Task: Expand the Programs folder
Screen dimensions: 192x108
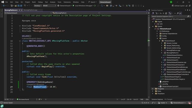Action: tap(153, 89)
